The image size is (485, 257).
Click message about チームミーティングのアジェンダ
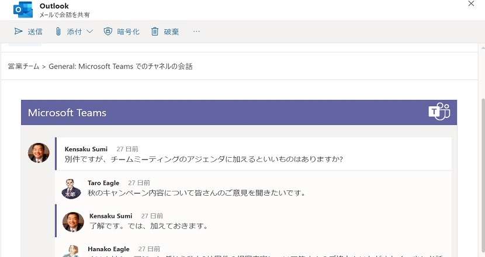204,159
